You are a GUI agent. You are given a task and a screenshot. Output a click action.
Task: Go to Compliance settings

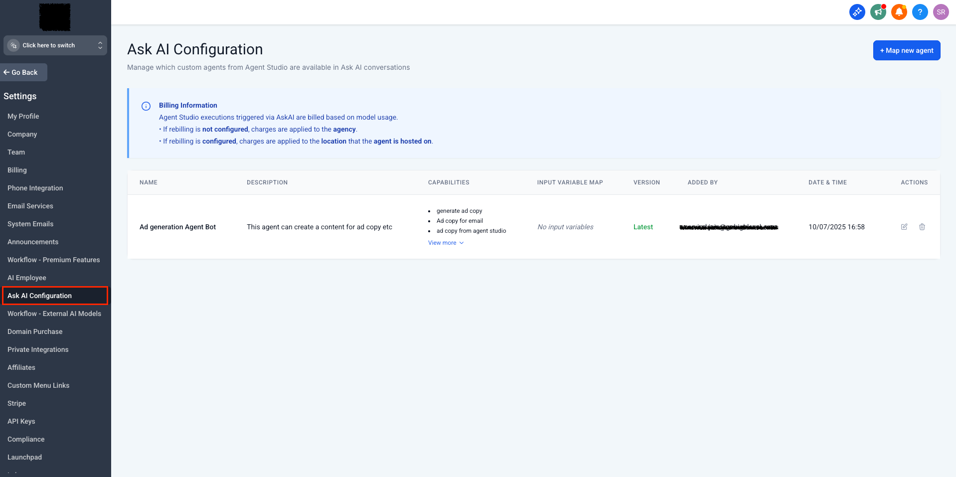pos(26,439)
